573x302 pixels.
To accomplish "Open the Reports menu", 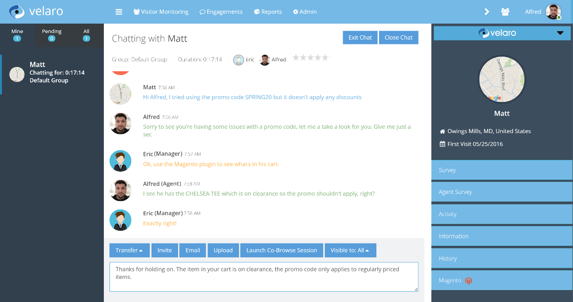I will [x=268, y=12].
